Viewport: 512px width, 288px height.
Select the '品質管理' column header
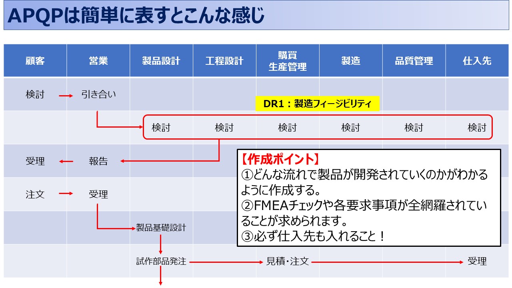click(414, 61)
